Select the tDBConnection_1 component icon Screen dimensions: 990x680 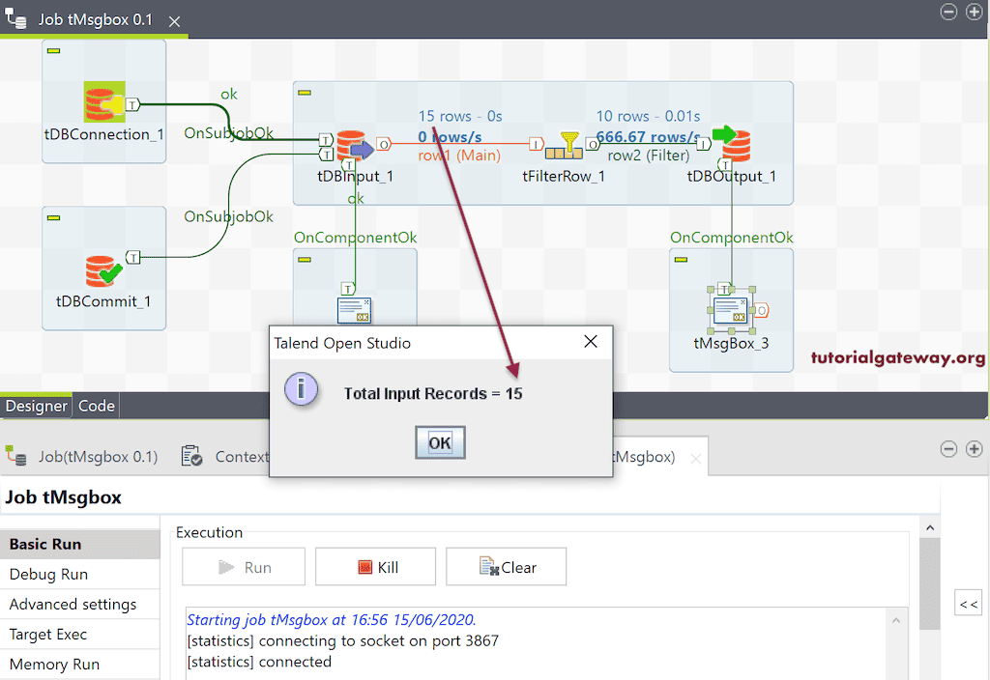pyautogui.click(x=102, y=100)
